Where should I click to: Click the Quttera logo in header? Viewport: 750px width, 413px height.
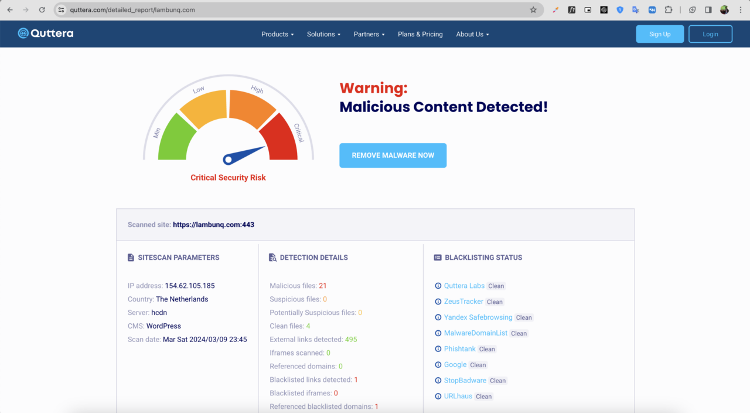pos(46,33)
